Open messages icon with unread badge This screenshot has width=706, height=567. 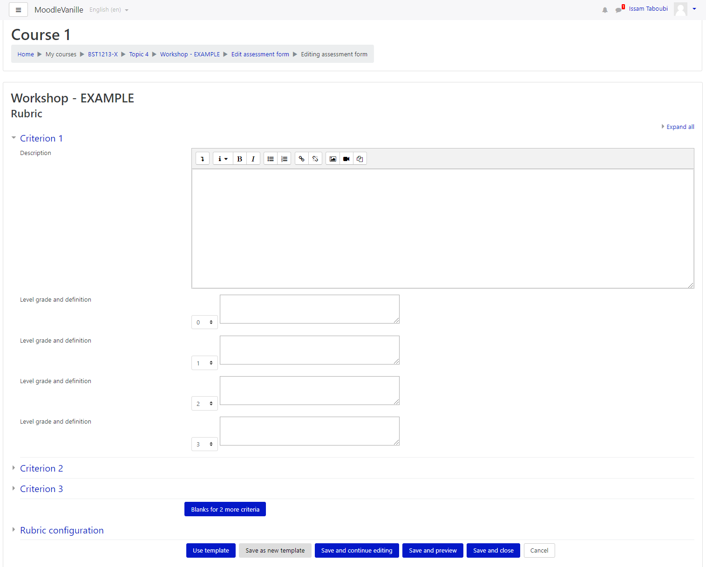pos(619,9)
